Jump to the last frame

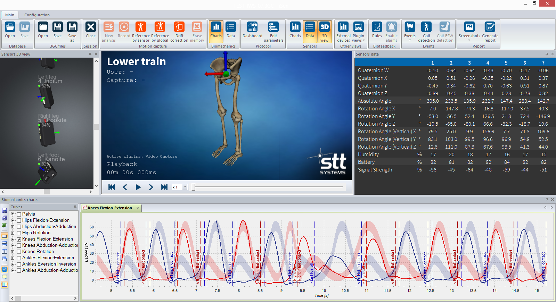pos(164,187)
